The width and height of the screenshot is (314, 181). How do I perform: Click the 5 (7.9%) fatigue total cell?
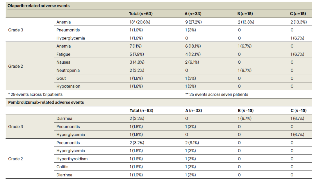click(137, 54)
